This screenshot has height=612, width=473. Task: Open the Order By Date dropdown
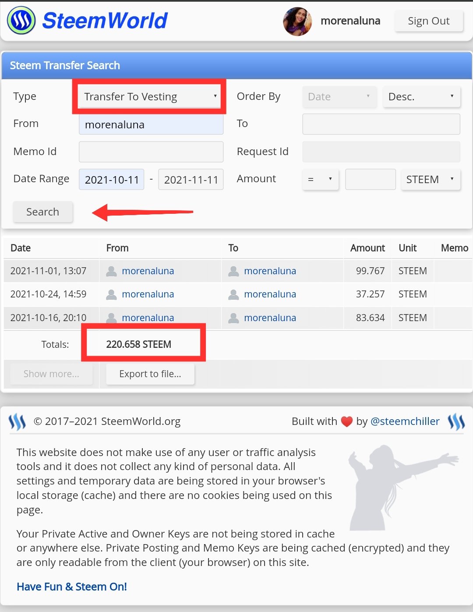click(x=339, y=96)
